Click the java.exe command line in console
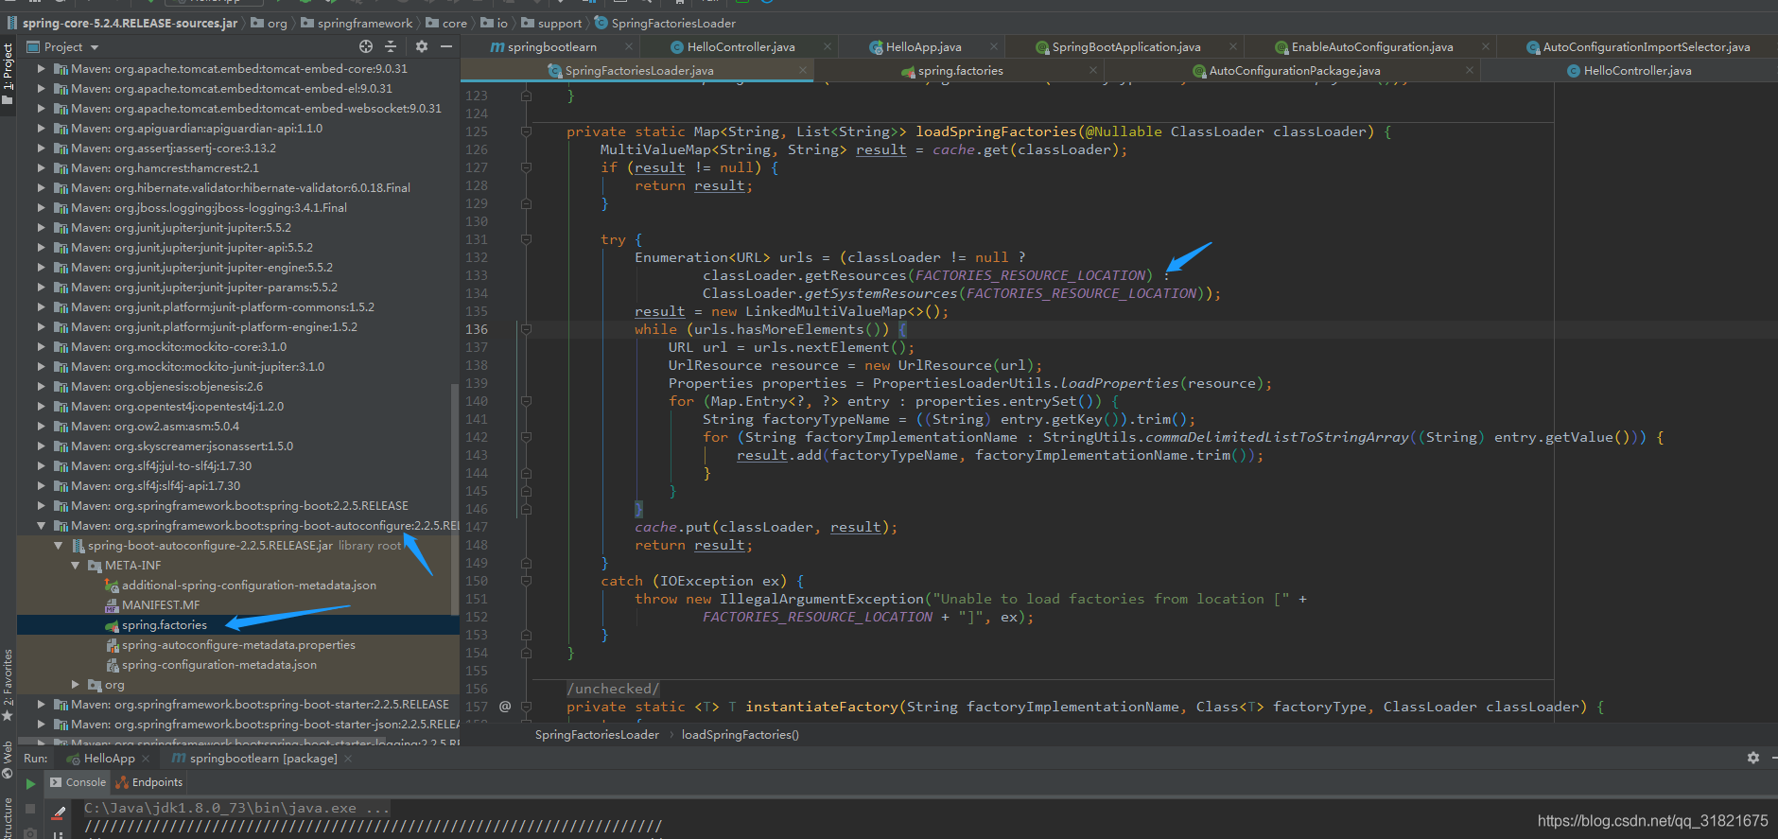1778x839 pixels. pos(236,808)
